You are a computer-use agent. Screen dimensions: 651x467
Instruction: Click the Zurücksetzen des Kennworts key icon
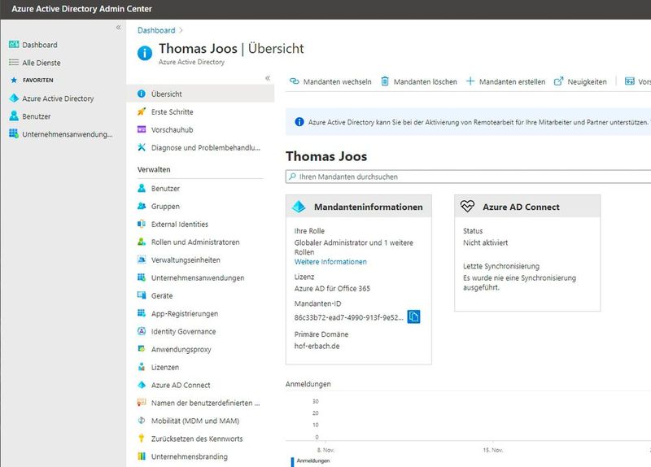142,439
